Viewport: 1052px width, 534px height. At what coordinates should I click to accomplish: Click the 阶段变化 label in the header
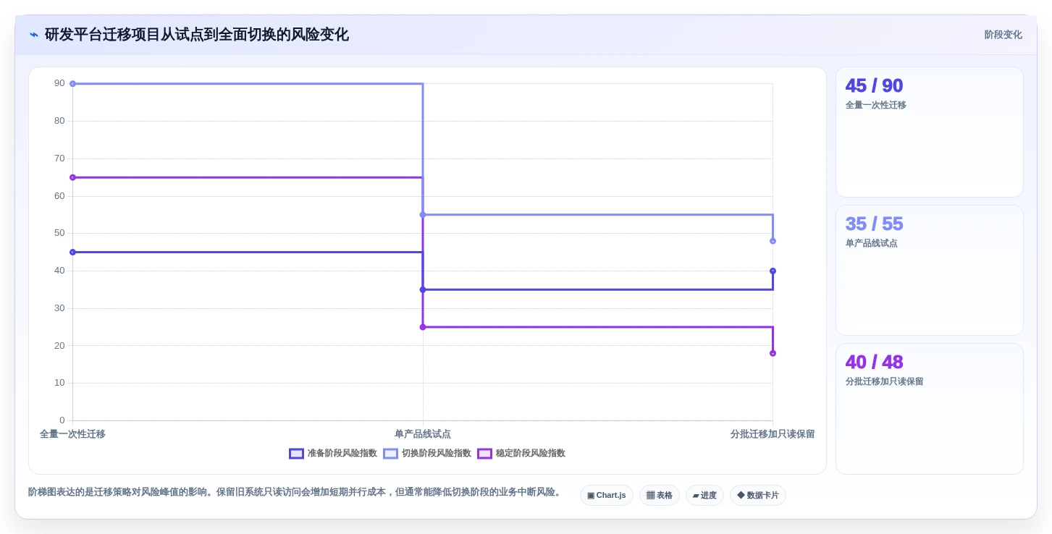tap(1003, 35)
